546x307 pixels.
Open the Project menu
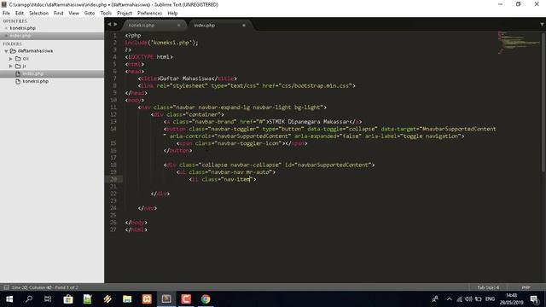tap(125, 13)
